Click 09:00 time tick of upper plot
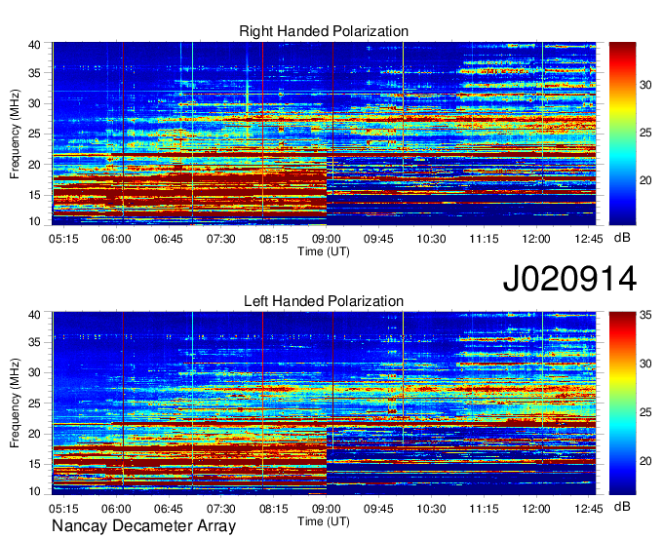663x538 pixels. pyautogui.click(x=326, y=239)
